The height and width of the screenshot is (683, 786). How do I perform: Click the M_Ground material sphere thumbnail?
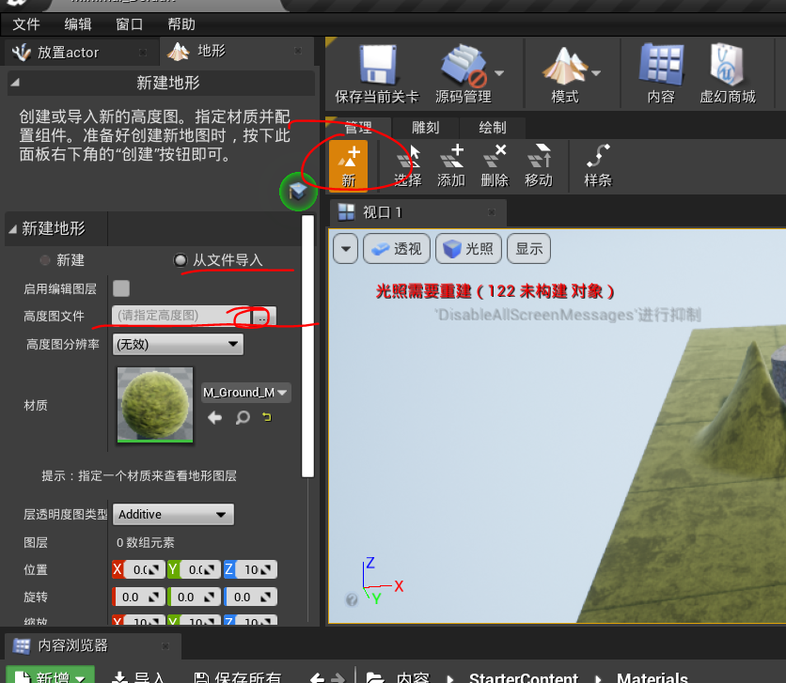(155, 405)
